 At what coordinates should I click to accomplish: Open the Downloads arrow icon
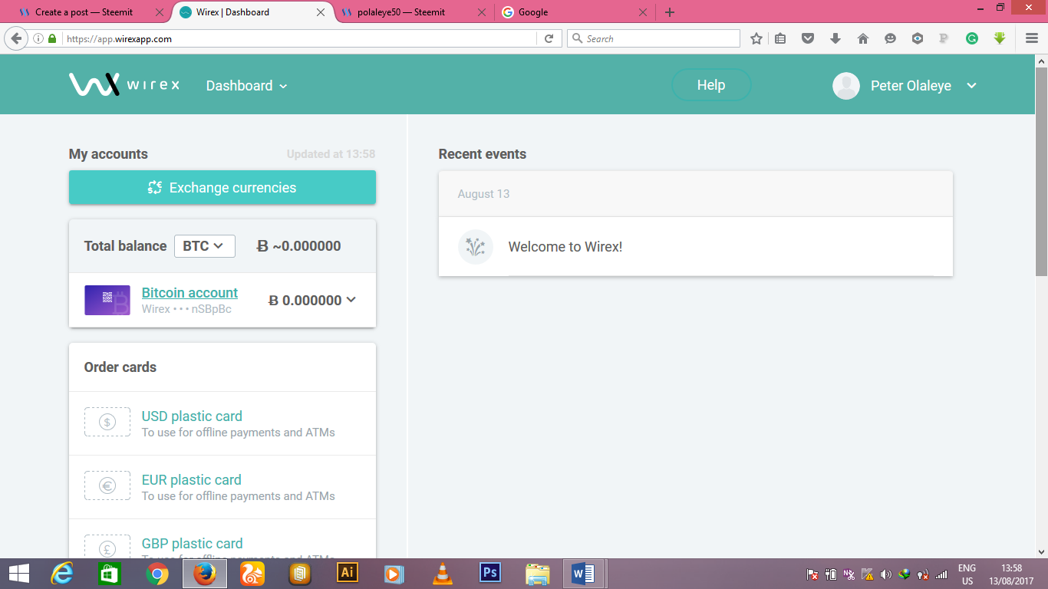coord(835,38)
